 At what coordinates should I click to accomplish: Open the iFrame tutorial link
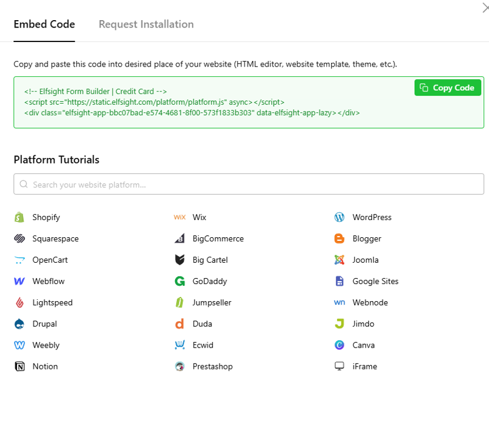pos(365,366)
